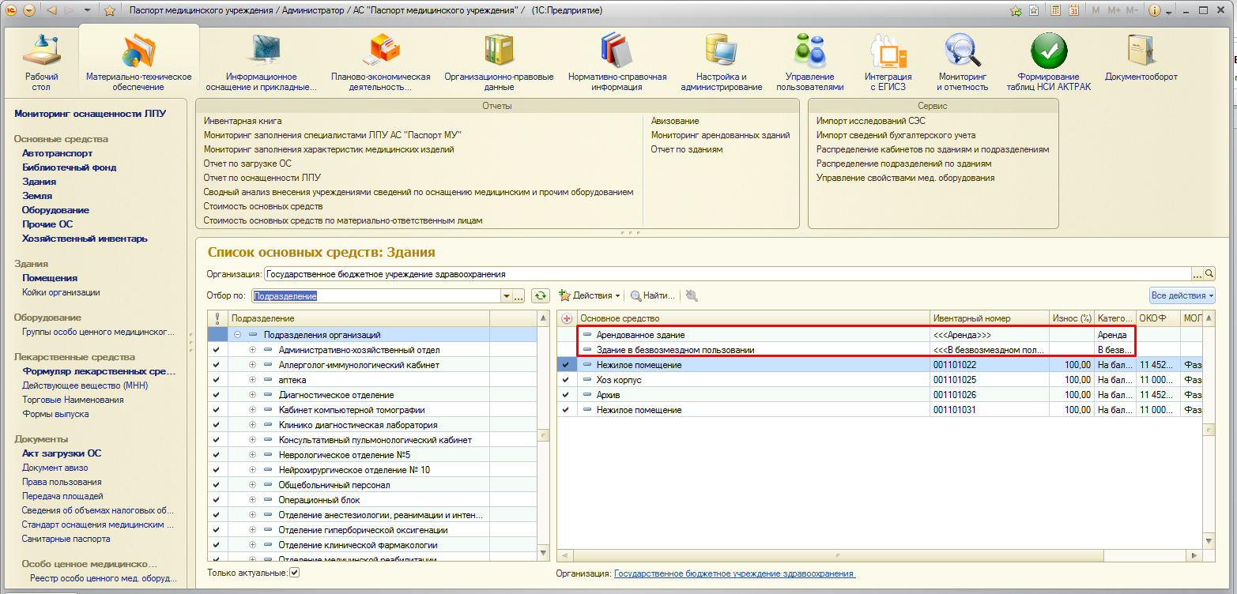Open the Все действия dropdown
1237x594 pixels.
pyautogui.click(x=1182, y=295)
